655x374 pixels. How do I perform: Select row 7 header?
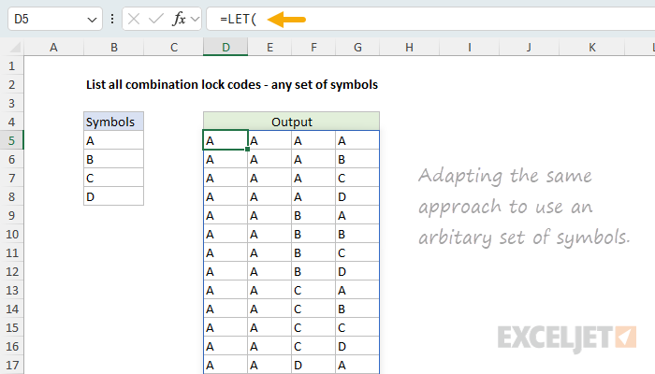(11, 179)
